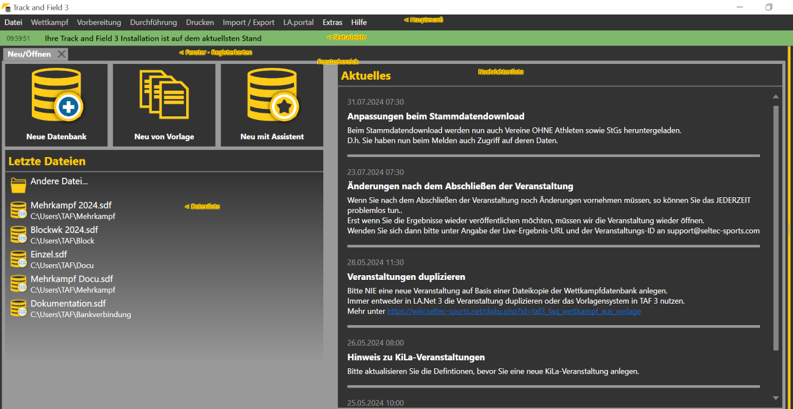Screen dimensions: 793x409
Task: Open the wiki.seltec-sports.net documentation link
Action: point(514,311)
